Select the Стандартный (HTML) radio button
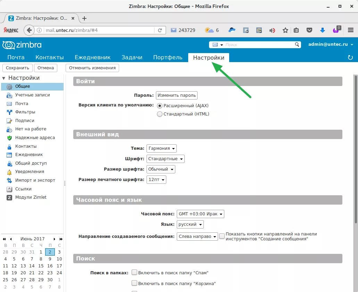The height and width of the screenshot is (292, 358). click(160, 114)
